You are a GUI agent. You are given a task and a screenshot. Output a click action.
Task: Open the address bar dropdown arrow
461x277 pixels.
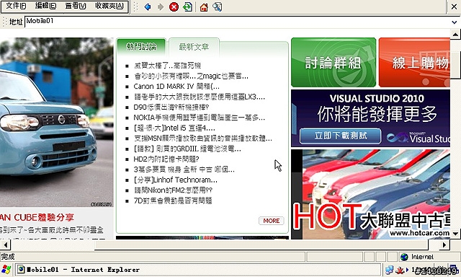pyautogui.click(x=455, y=22)
